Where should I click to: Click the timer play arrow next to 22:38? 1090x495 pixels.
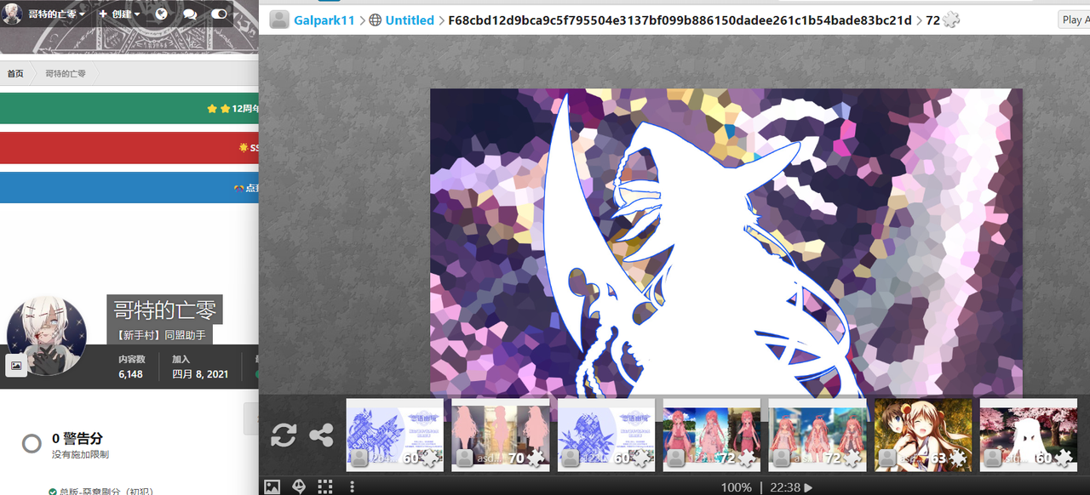(x=808, y=487)
